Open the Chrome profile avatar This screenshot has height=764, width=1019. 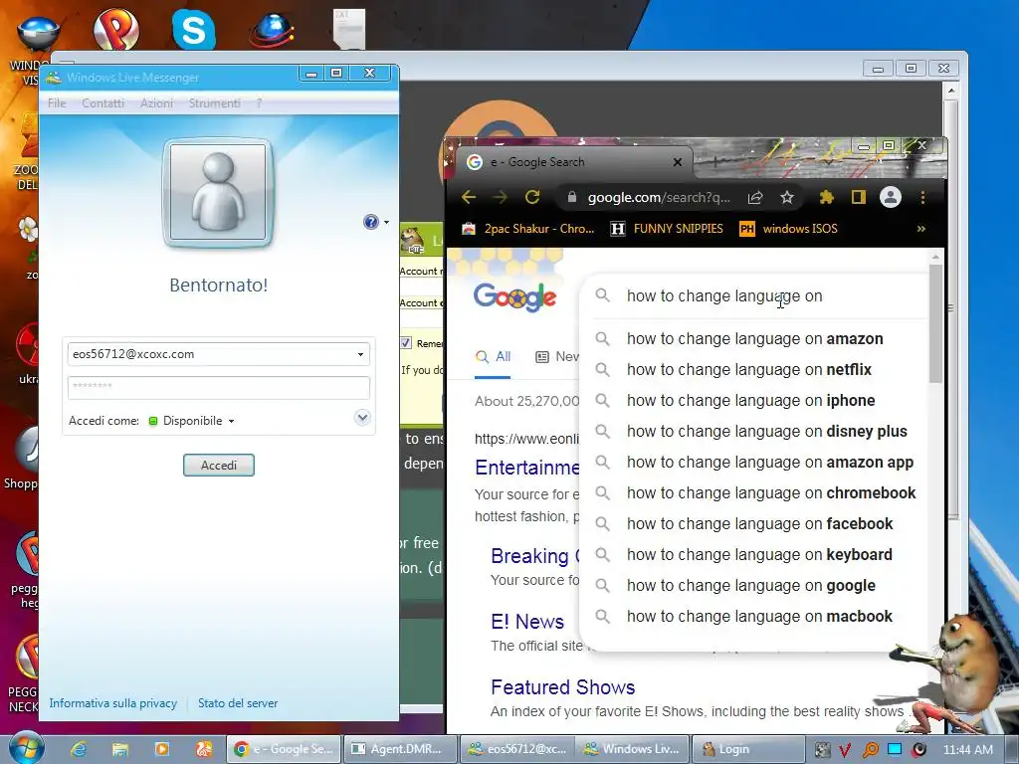coord(891,198)
